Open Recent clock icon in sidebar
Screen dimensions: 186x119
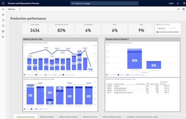point(3,26)
